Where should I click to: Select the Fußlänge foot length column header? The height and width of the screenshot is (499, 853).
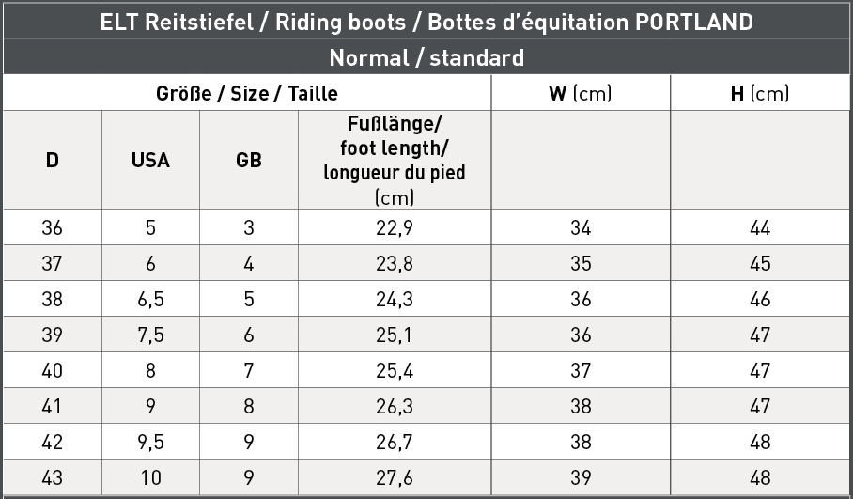(395, 160)
